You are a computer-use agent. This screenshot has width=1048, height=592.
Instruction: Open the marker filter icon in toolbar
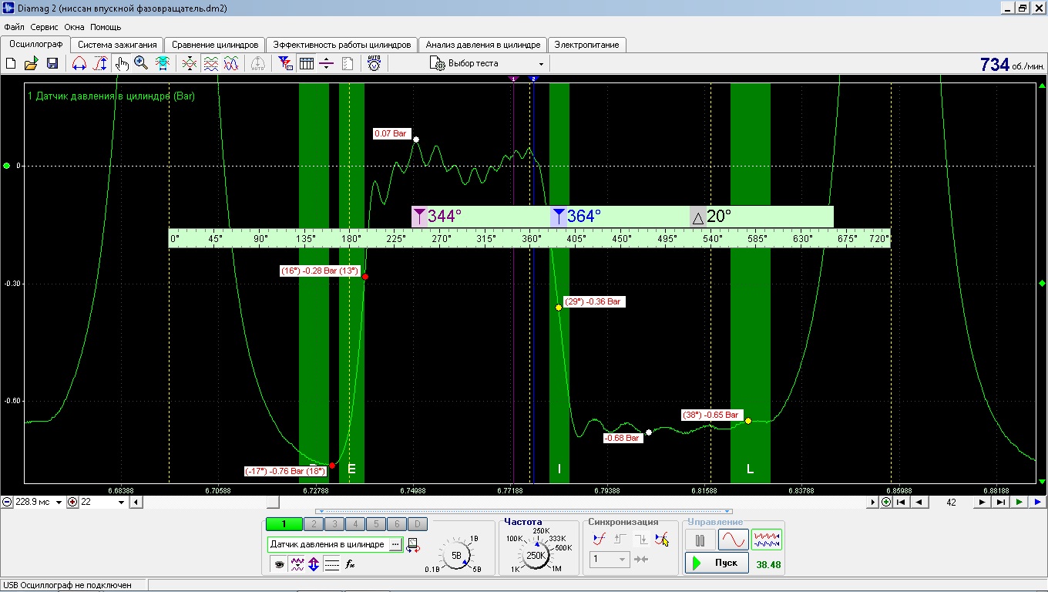coord(285,64)
